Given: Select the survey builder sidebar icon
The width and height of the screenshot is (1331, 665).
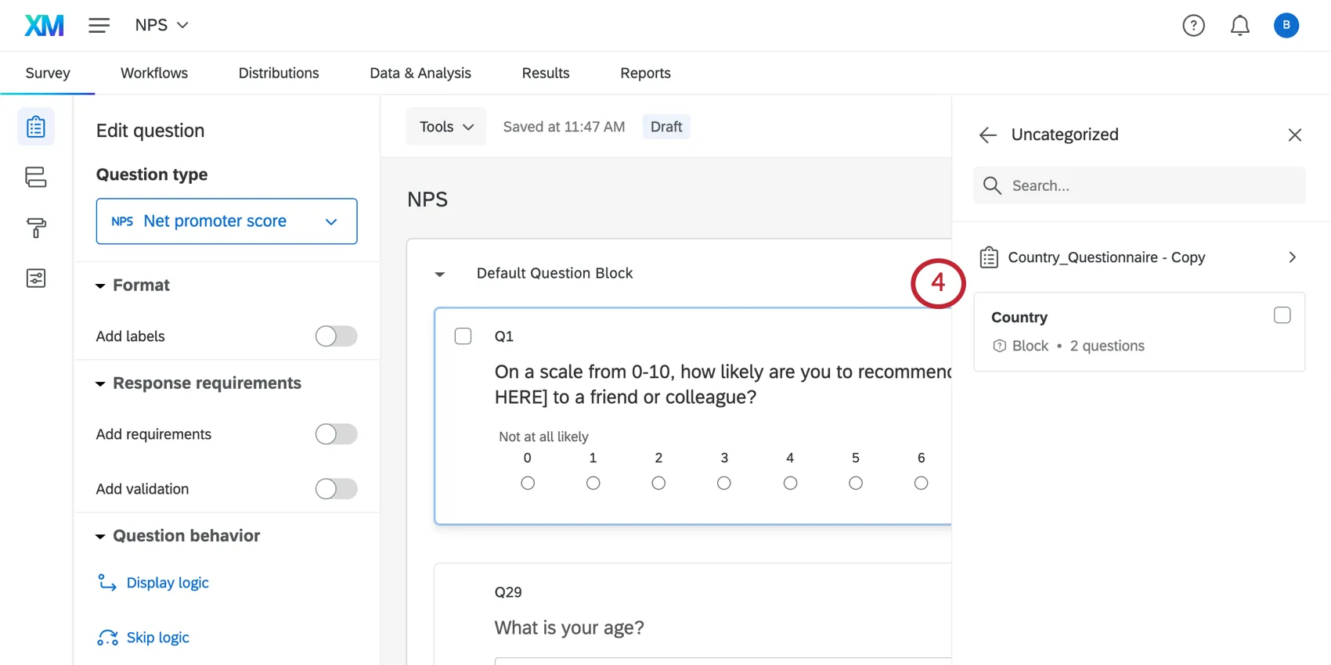Looking at the screenshot, I should pos(36,127).
